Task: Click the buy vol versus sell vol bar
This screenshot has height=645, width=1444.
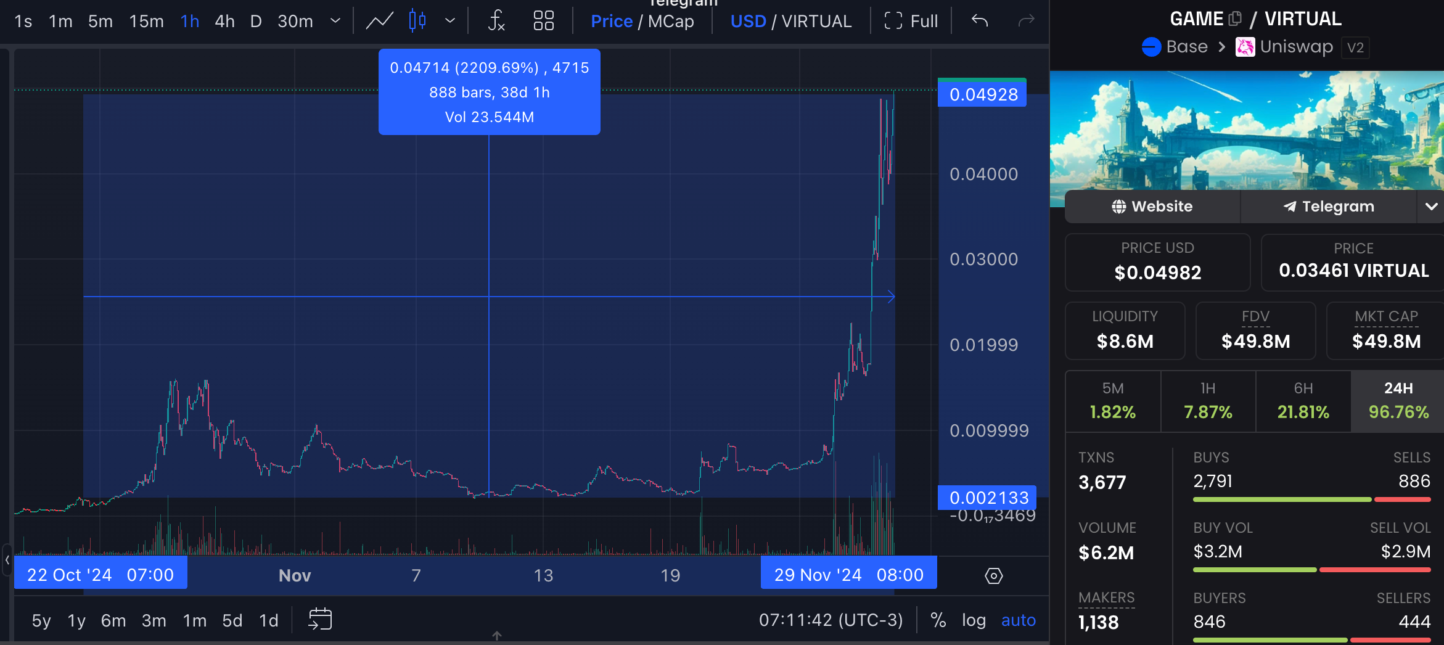Action: 1311,570
